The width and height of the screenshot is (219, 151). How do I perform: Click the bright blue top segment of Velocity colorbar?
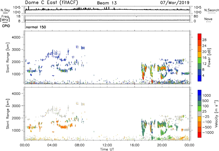[200, 93]
